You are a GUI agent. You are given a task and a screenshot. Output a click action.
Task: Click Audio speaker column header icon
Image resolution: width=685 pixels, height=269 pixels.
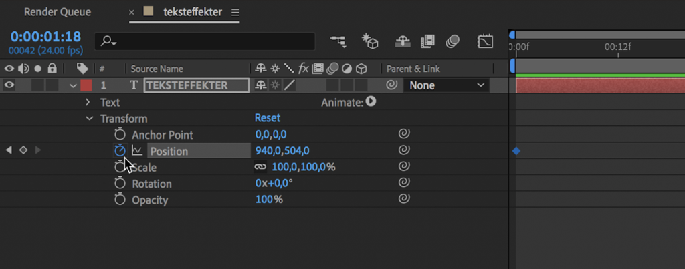click(x=23, y=69)
